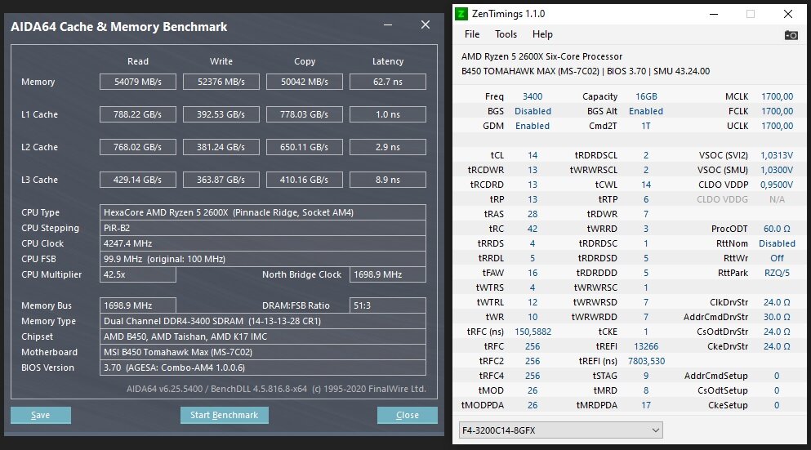Screen dimensions: 811x450
Task: Expand the F4-3200C14-8GFX module dropdown
Action: tap(560, 430)
